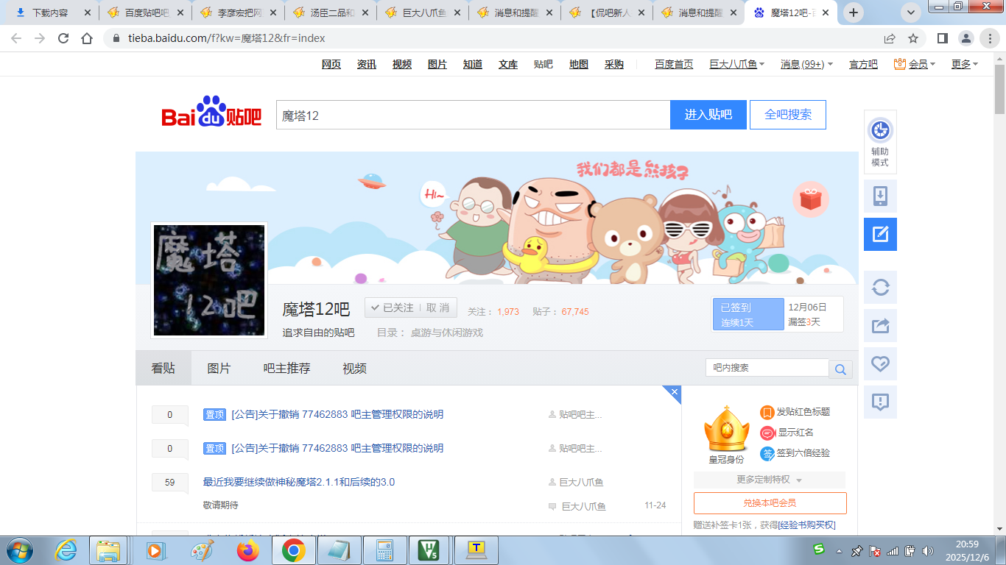Close the blue corner X on thread list
Image resolution: width=1006 pixels, height=565 pixels.
pyautogui.click(x=675, y=392)
